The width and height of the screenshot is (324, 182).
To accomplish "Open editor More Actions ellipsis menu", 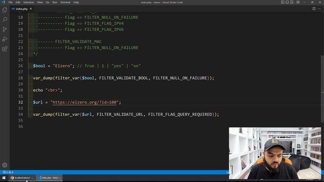I will [x=319, y=9].
